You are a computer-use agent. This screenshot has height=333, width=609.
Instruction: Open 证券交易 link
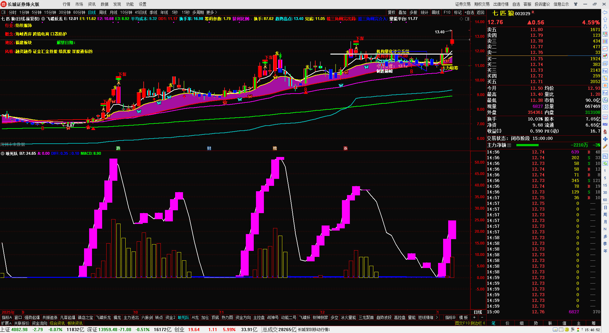click(x=463, y=4)
